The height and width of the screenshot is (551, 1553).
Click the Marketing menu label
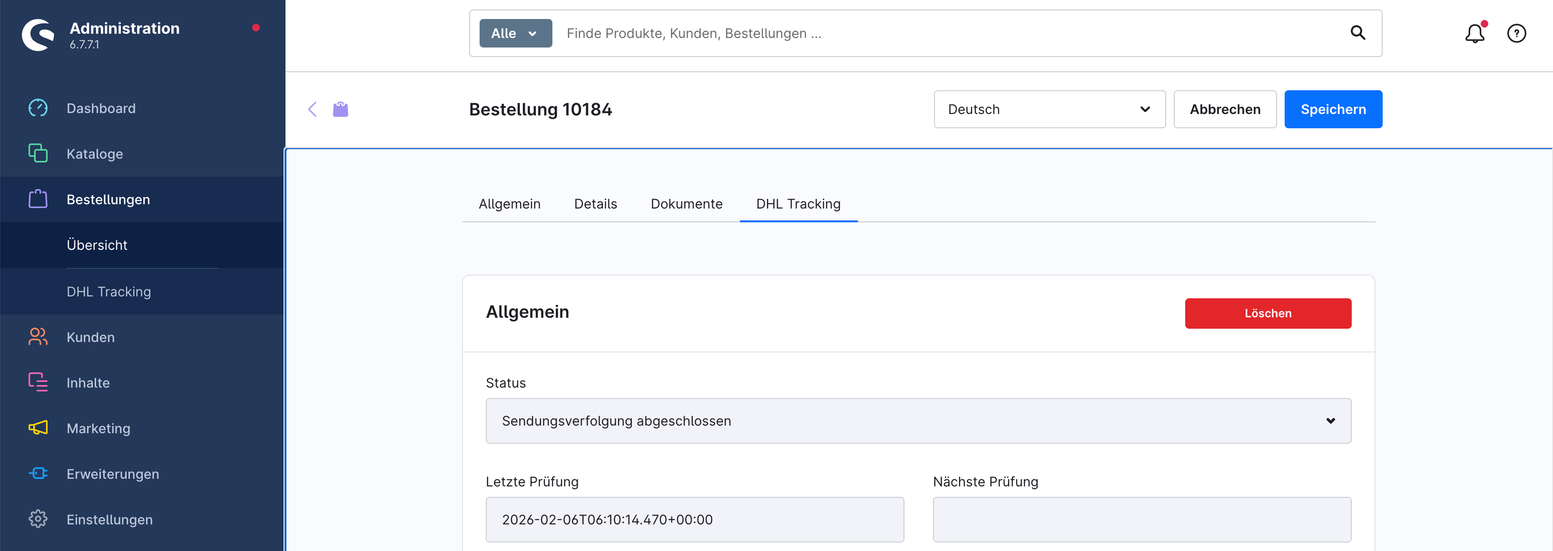(x=98, y=428)
